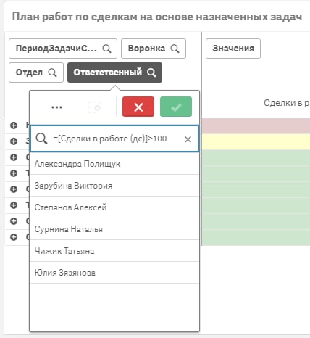Choose Сурнина Наталья from results

[114, 229]
